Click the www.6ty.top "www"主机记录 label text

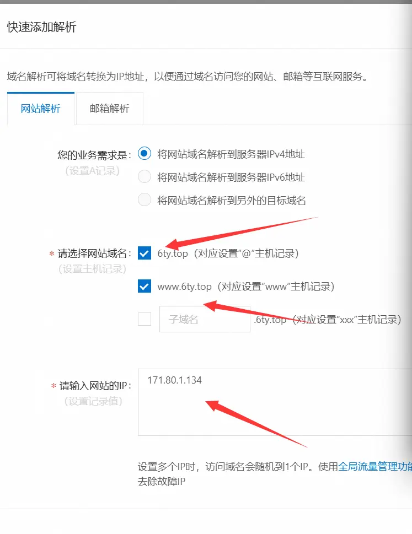click(245, 287)
